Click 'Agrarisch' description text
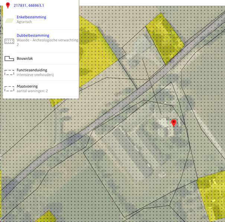The height and width of the screenshot is (222, 225). 24,22
